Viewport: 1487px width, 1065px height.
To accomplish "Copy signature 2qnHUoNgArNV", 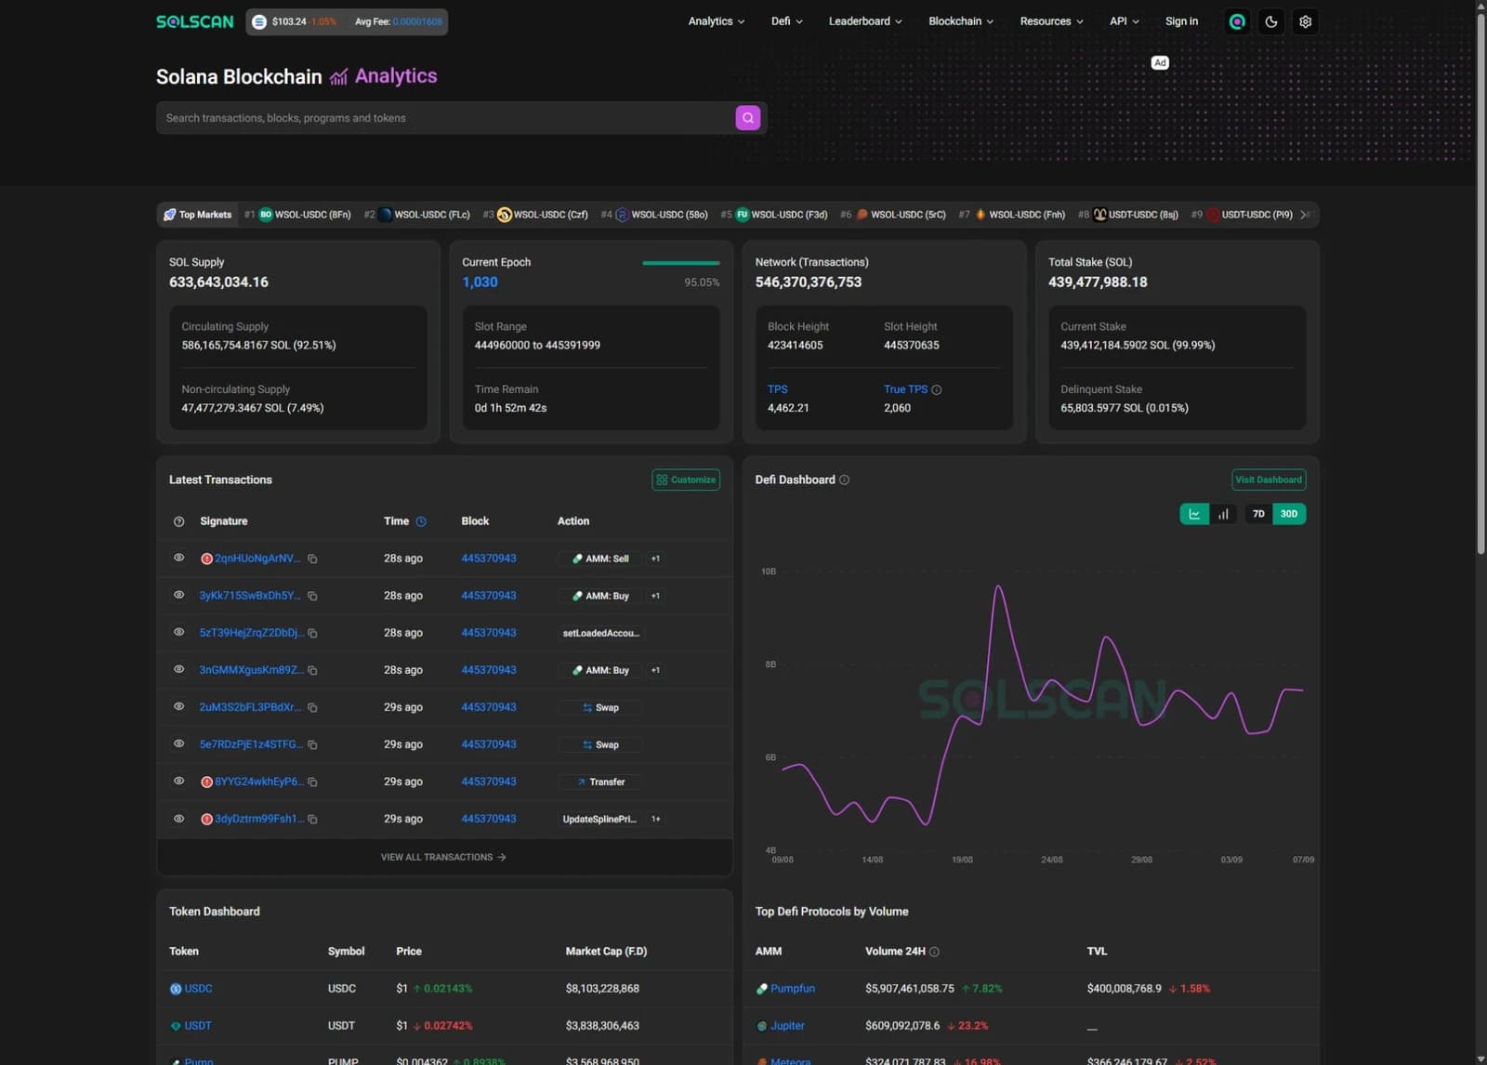I will pos(312,559).
